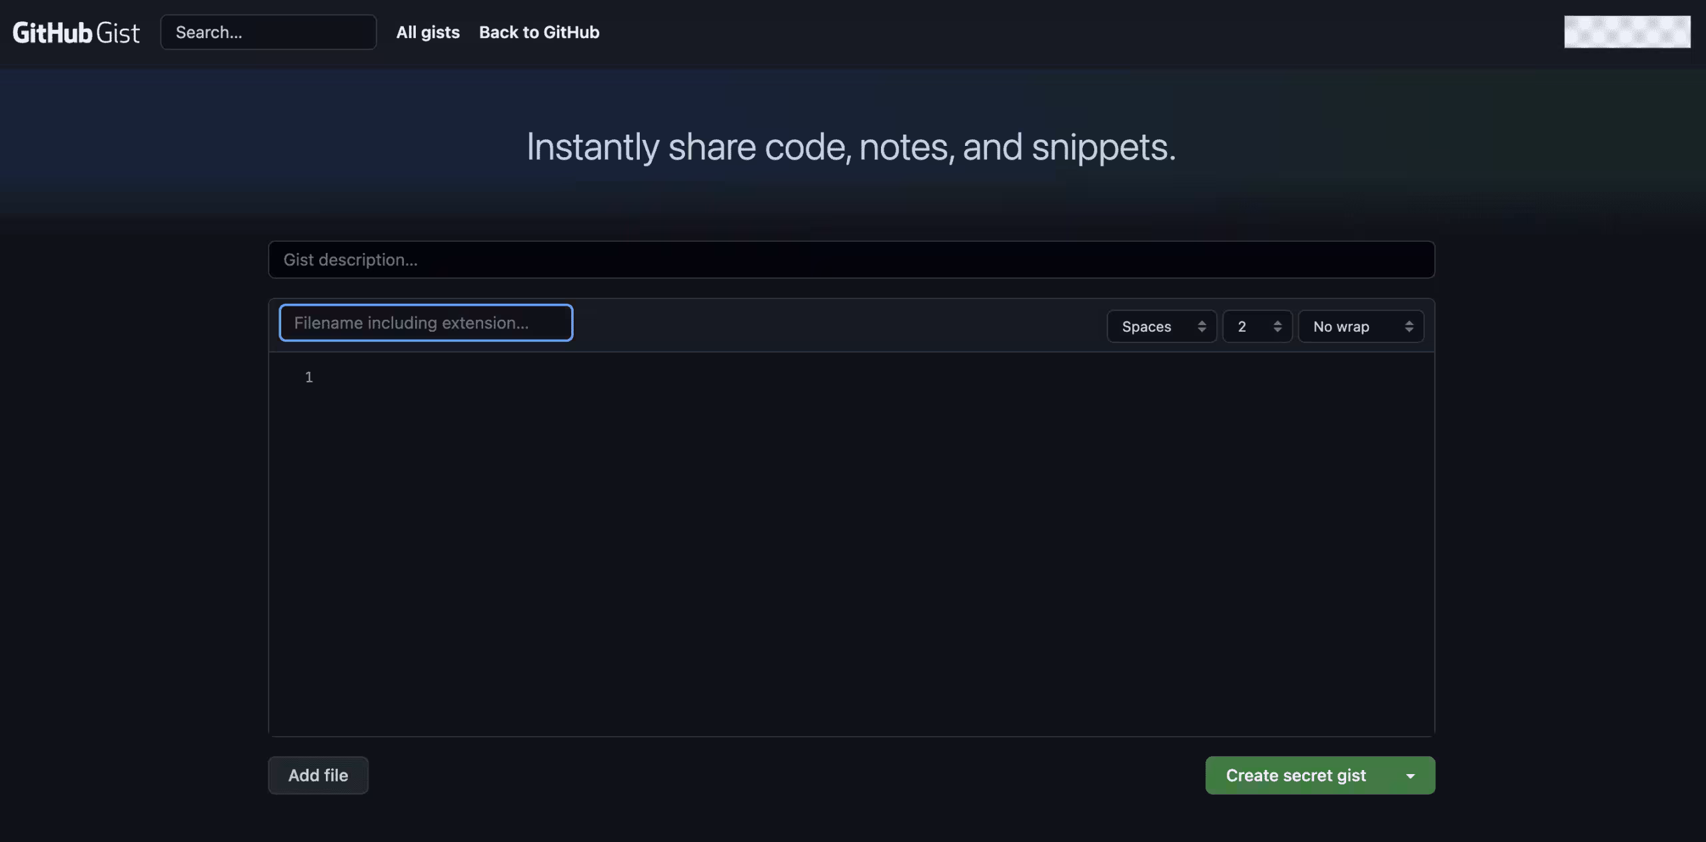Click the "Instantly share code" headline text
This screenshot has width=1706, height=842.
(851, 147)
